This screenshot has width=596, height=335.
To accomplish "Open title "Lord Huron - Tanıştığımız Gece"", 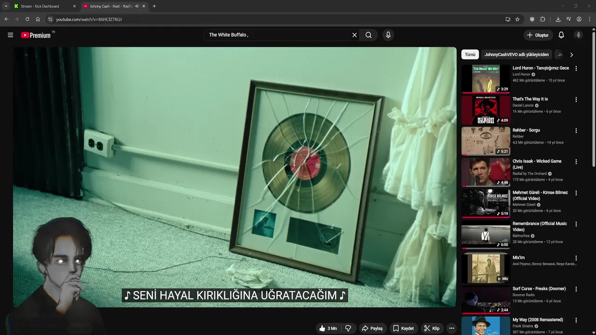I will point(541,68).
